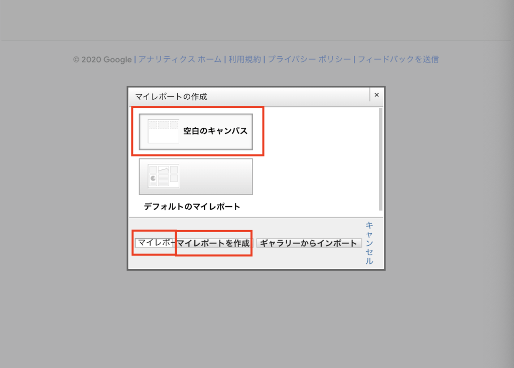Click the © 2020 Google text

pyautogui.click(x=102, y=60)
